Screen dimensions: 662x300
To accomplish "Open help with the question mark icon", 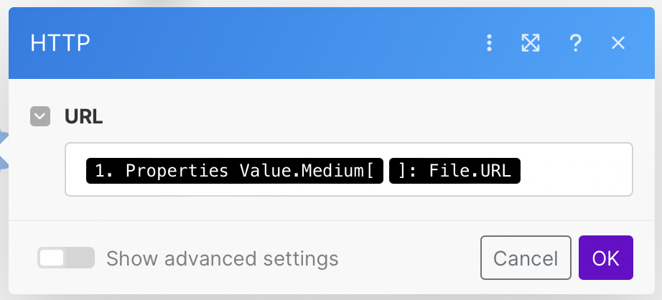I will 574,43.
